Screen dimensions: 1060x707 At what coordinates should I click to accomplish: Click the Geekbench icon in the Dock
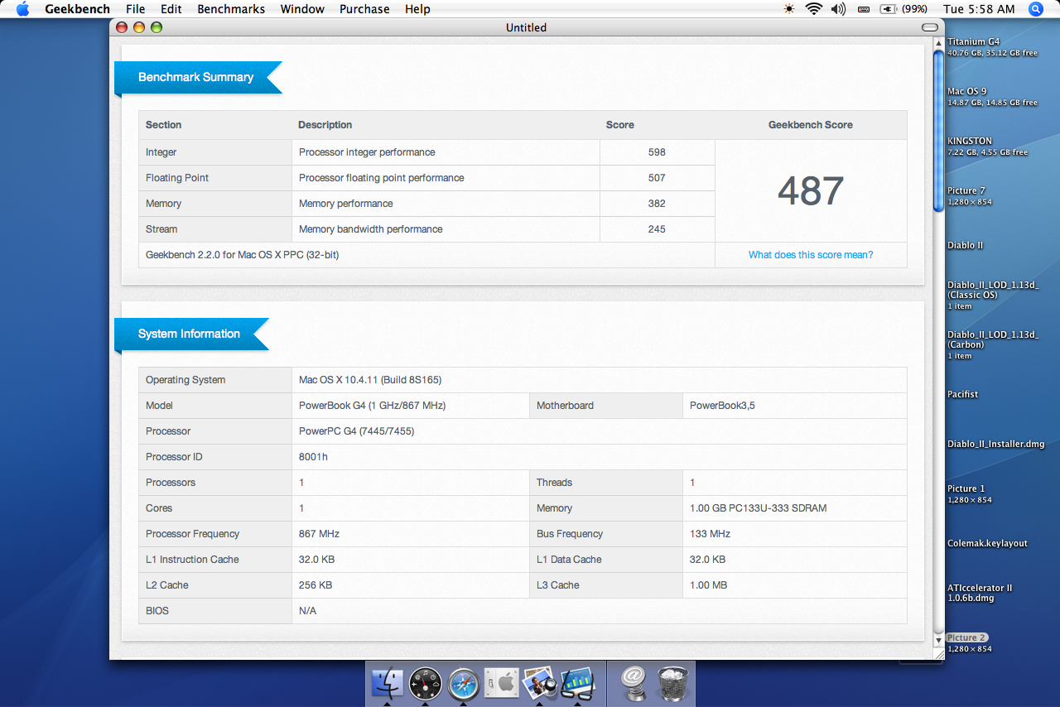tap(577, 684)
